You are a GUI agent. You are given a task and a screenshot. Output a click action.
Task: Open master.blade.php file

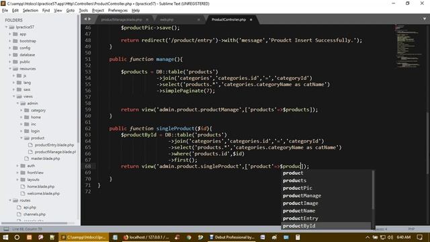coord(45,159)
